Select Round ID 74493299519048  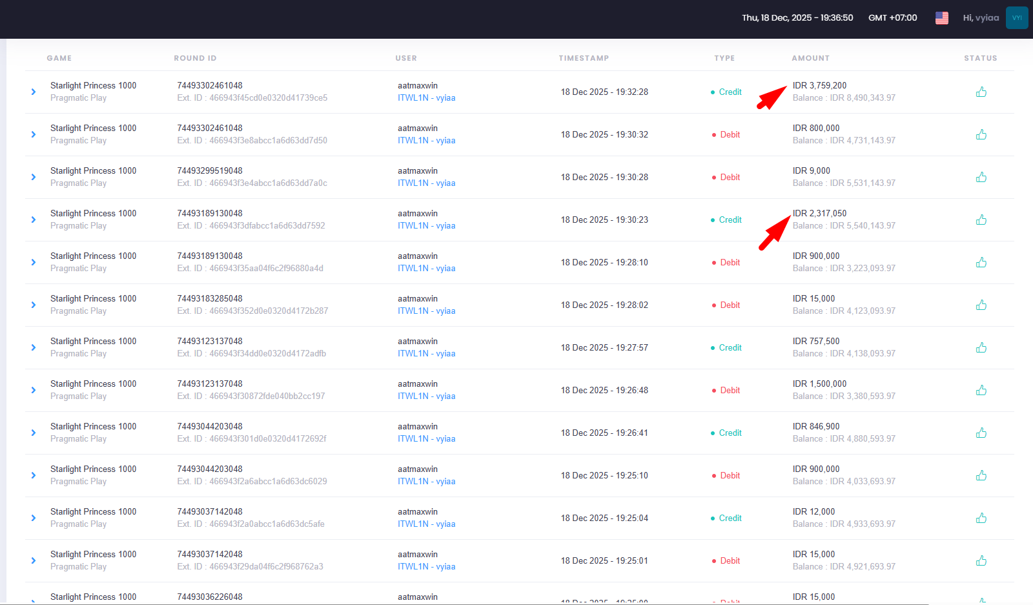click(210, 170)
